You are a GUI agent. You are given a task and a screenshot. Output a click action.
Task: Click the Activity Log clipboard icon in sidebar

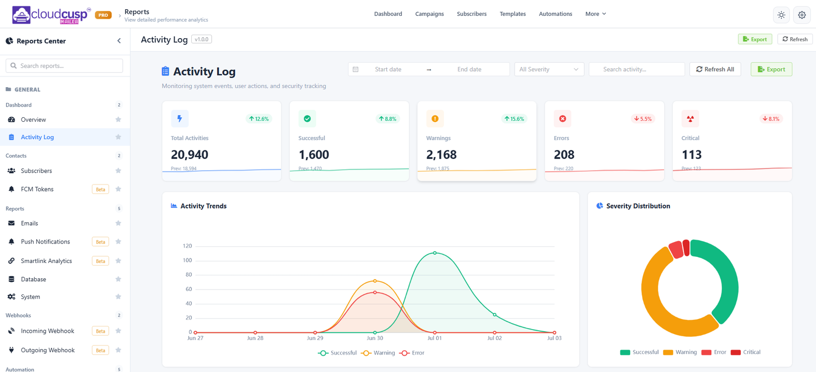pyautogui.click(x=11, y=137)
